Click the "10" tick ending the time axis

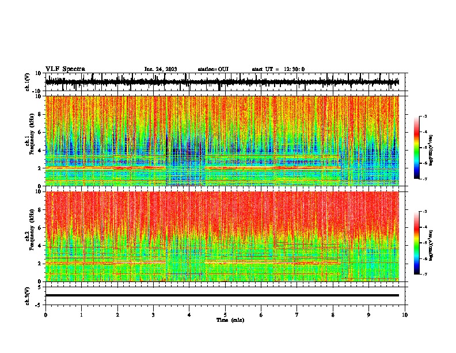coord(405,315)
